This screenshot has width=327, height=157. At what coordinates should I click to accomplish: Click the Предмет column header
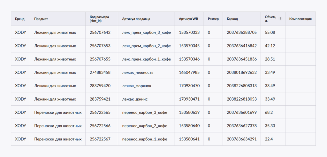[41, 19]
